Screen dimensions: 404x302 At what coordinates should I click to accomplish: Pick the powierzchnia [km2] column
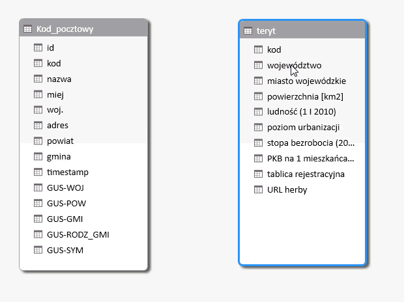(x=305, y=96)
